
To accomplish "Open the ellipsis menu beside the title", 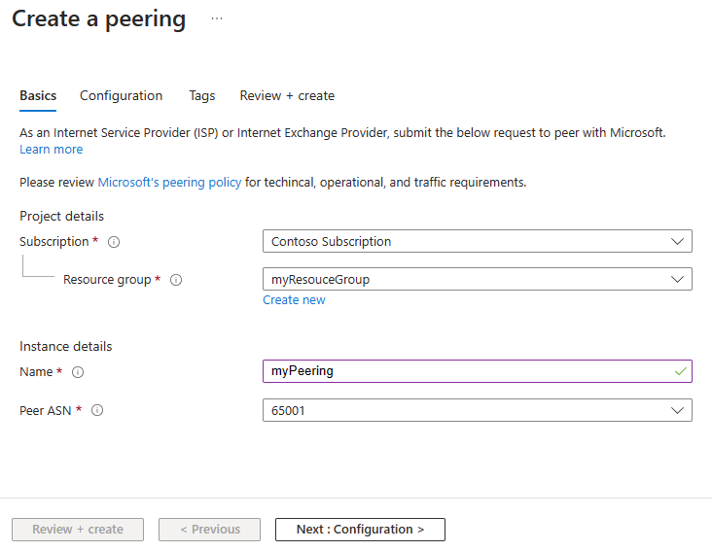I will click(217, 18).
